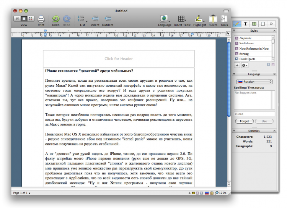Click the Styles list scrollbar thumb
The height and width of the screenshot is (208, 287).
[273, 41]
